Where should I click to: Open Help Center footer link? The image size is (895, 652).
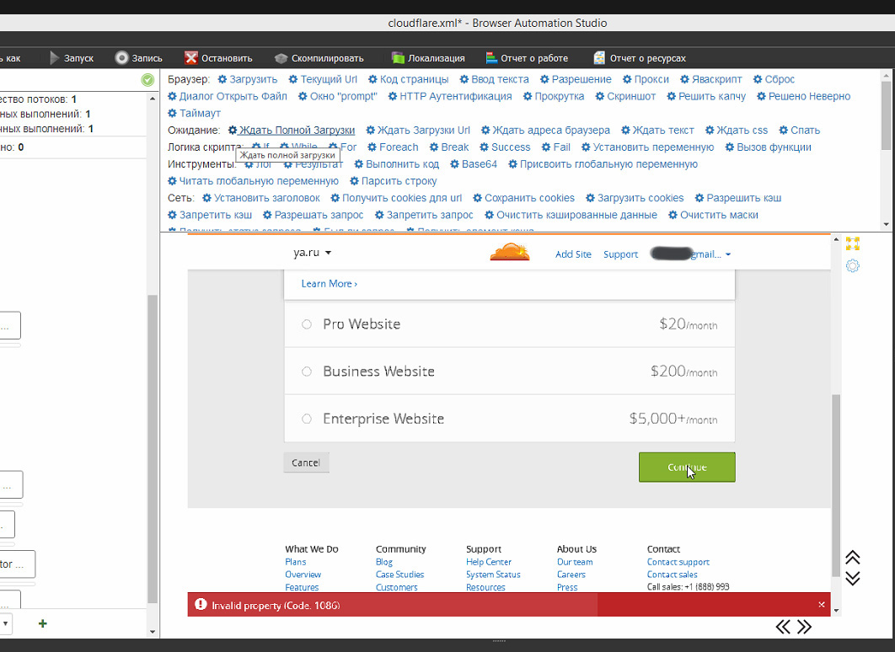point(489,562)
